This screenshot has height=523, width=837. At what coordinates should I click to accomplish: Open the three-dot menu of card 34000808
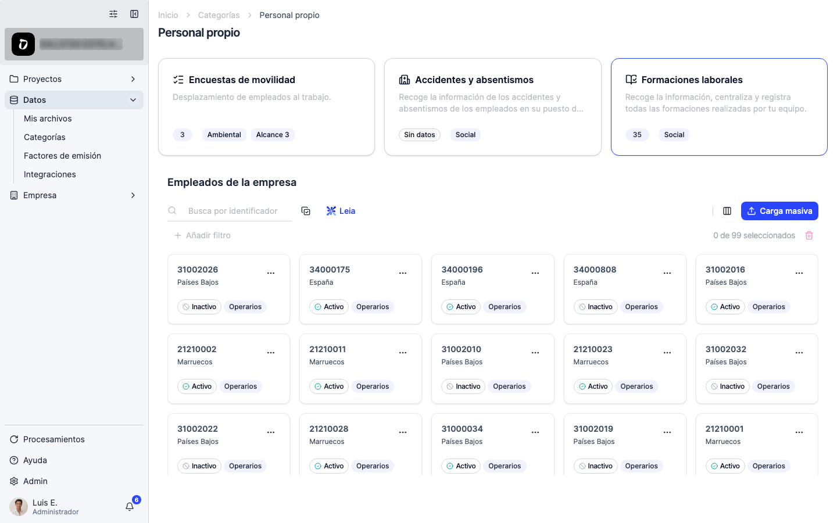click(667, 273)
